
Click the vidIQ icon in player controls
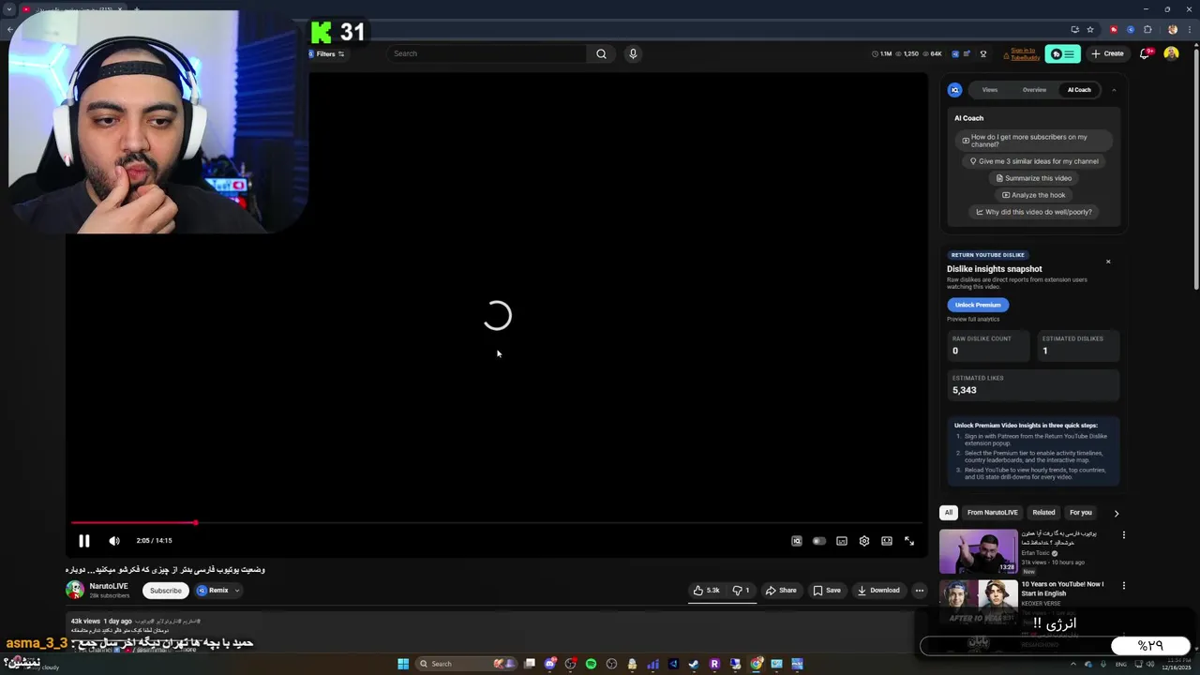click(797, 541)
